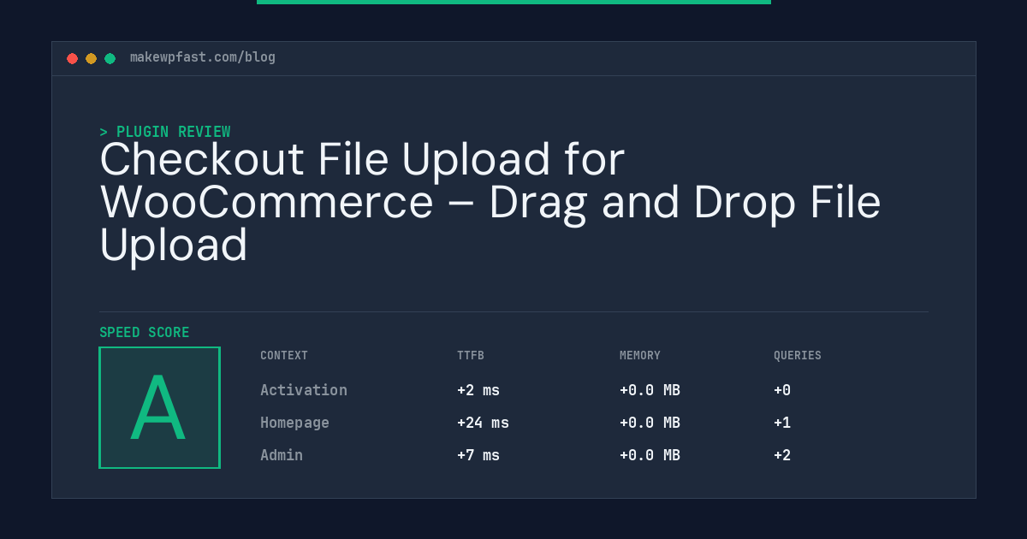1027x539 pixels.
Task: Click the '+1' Homepage queries value
Action: (782, 423)
